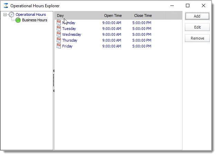This screenshot has width=217, height=156.
Task: Click the clock icon for Operational Hours
Action: (x=11, y=14)
